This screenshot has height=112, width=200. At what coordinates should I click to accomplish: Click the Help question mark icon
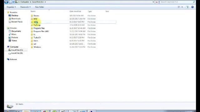pyautogui.click(x=192, y=7)
